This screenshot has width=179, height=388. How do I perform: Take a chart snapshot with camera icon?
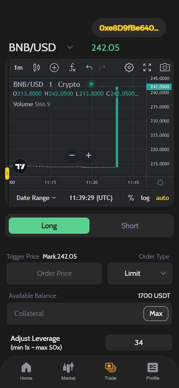click(x=165, y=67)
